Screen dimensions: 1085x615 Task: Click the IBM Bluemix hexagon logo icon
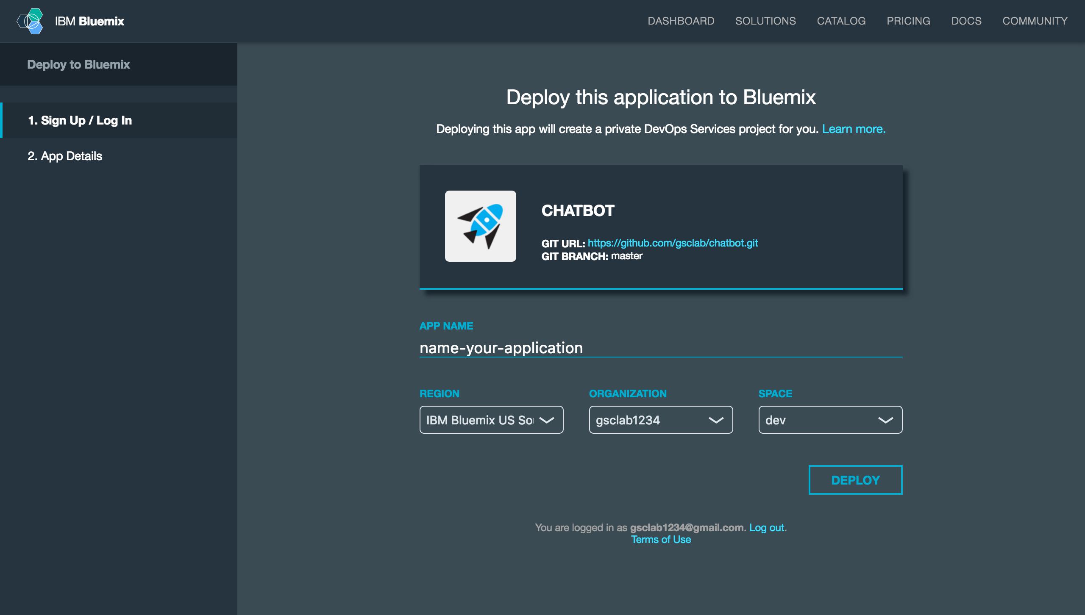pyautogui.click(x=30, y=21)
